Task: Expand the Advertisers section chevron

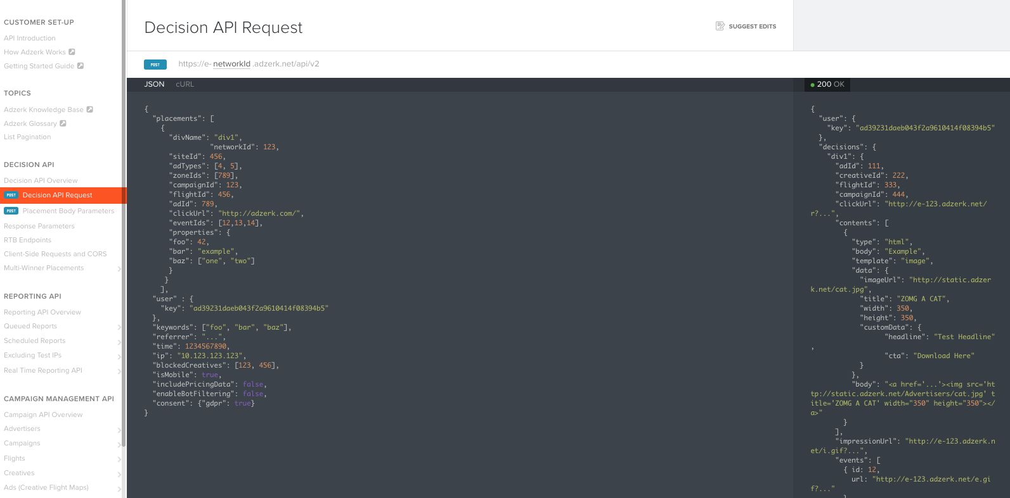Action: click(x=119, y=429)
